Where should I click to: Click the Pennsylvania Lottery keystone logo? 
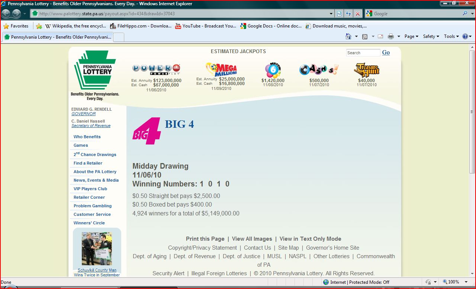(x=95, y=75)
